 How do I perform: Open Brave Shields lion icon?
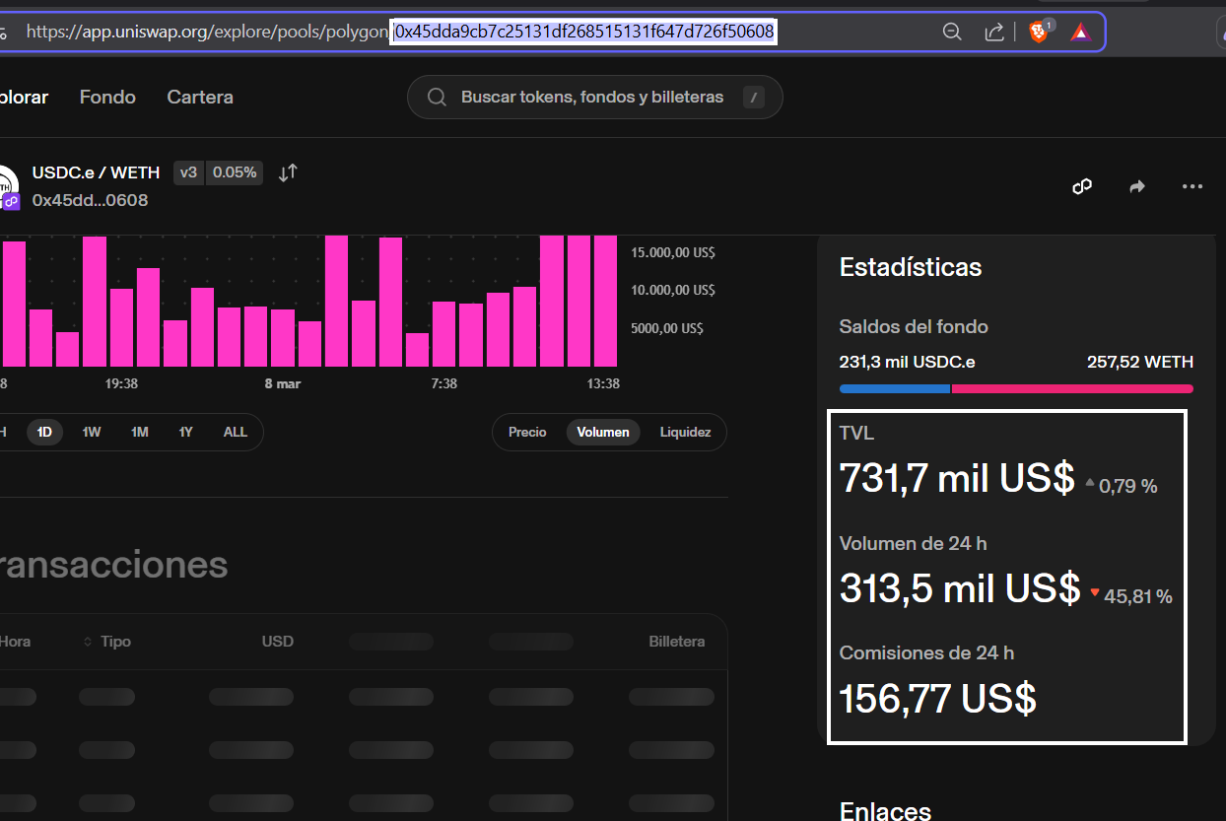coord(1039,33)
